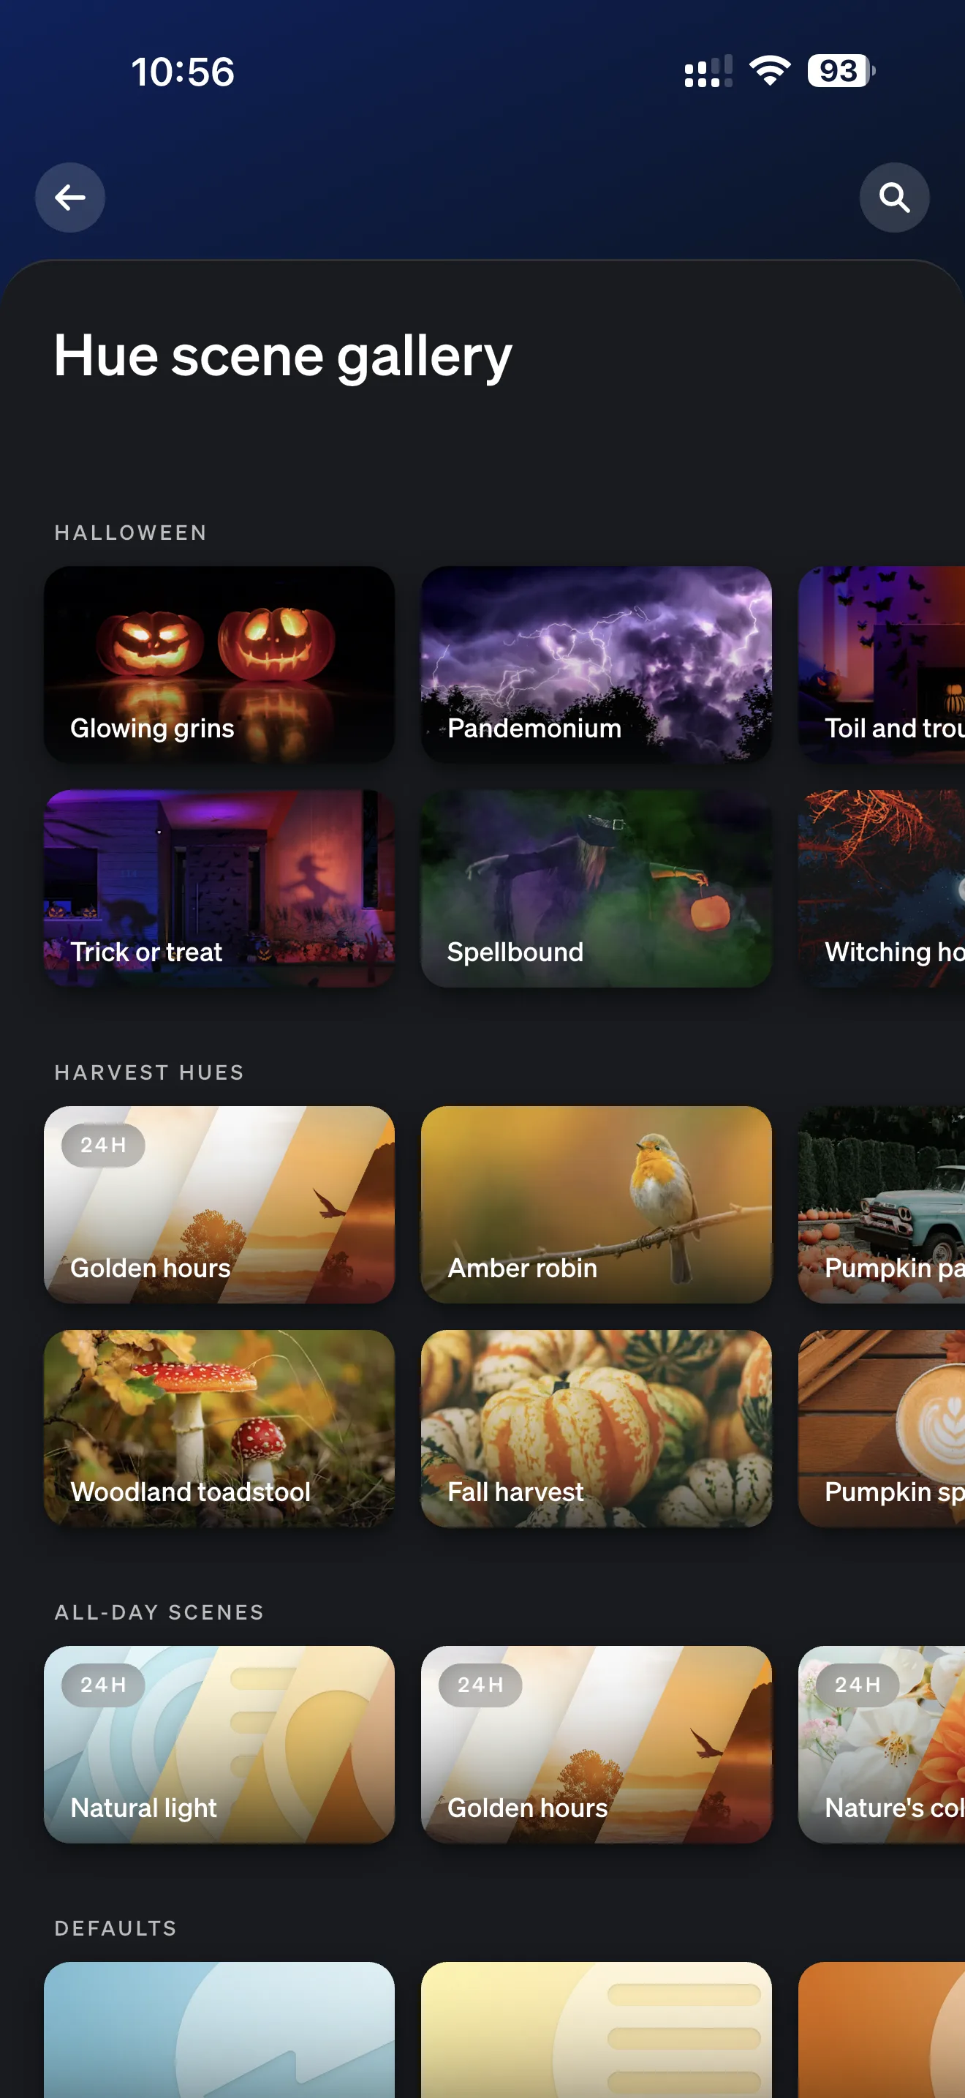965x2098 pixels.
Task: Select the Glowing grins scene
Action: [x=219, y=664]
